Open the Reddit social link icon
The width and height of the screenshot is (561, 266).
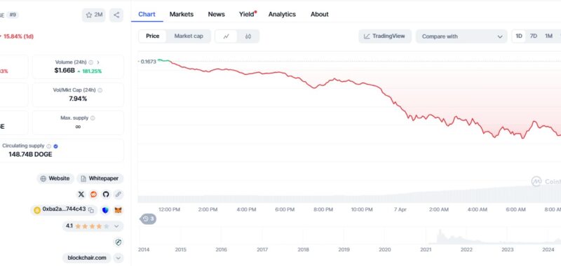tap(93, 194)
